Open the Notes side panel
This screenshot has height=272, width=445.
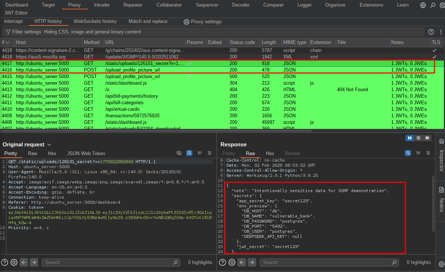441,199
